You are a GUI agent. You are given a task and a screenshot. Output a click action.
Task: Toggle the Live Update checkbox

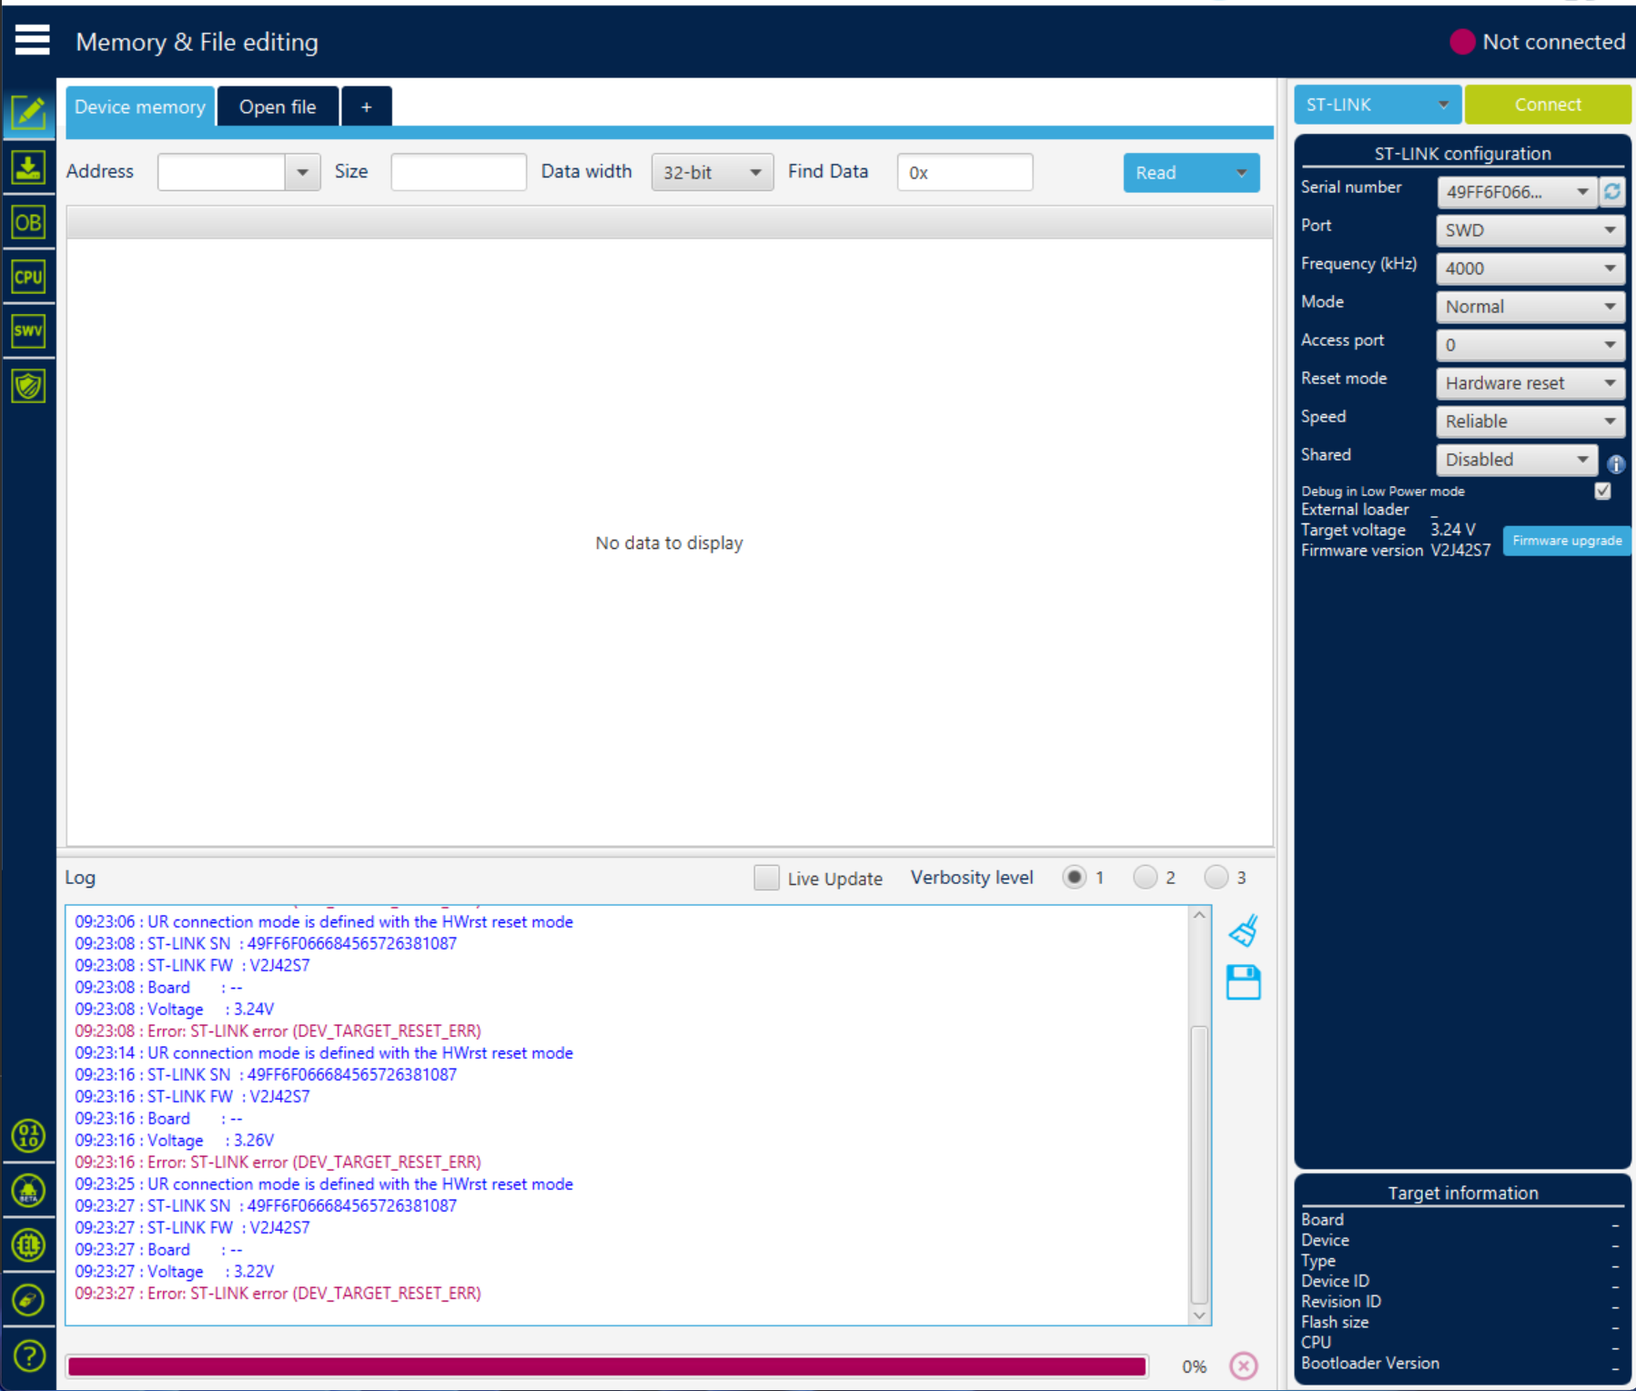point(766,878)
